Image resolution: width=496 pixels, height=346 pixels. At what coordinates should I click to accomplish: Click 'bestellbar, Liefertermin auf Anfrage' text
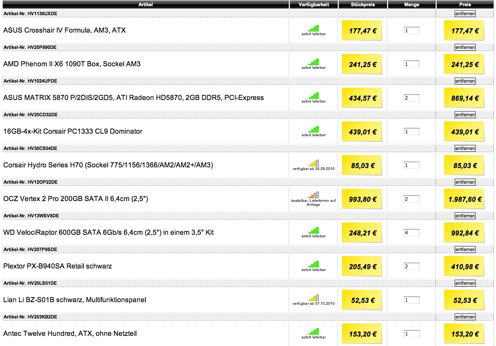[x=314, y=203]
